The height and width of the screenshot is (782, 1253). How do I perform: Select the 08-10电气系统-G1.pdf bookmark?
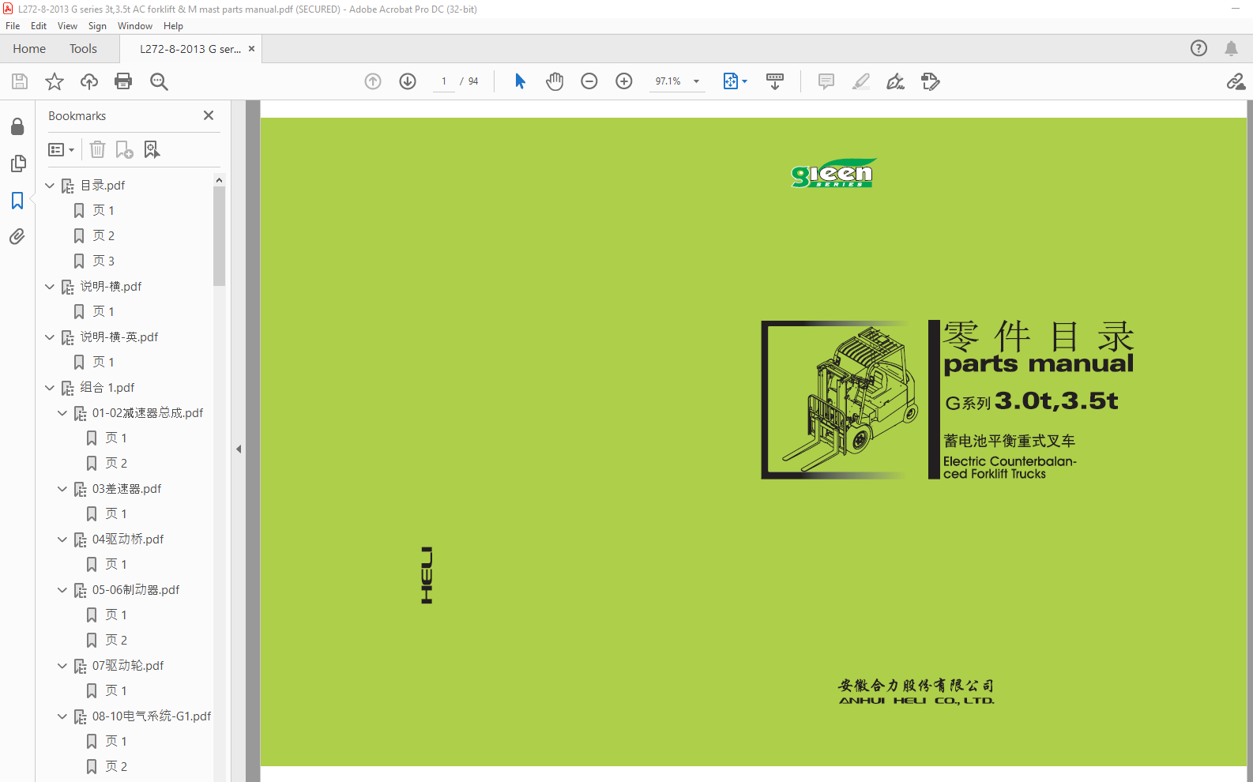[152, 716]
